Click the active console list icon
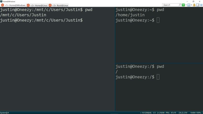Screen dimensions: 203x114 [x=189, y=5]
